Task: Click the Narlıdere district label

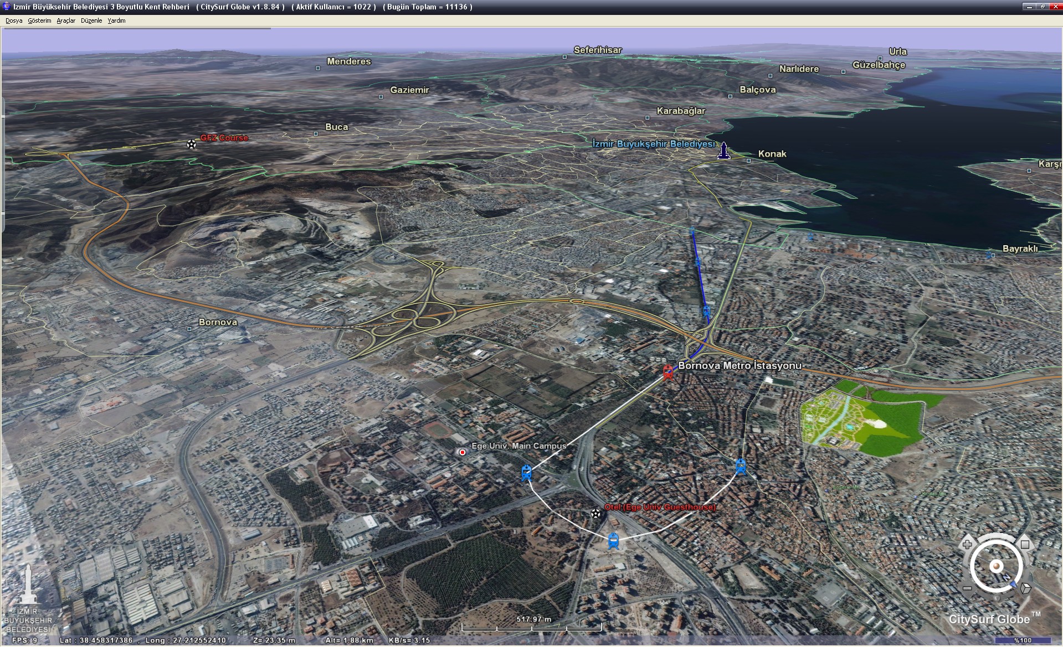Action: pos(799,69)
